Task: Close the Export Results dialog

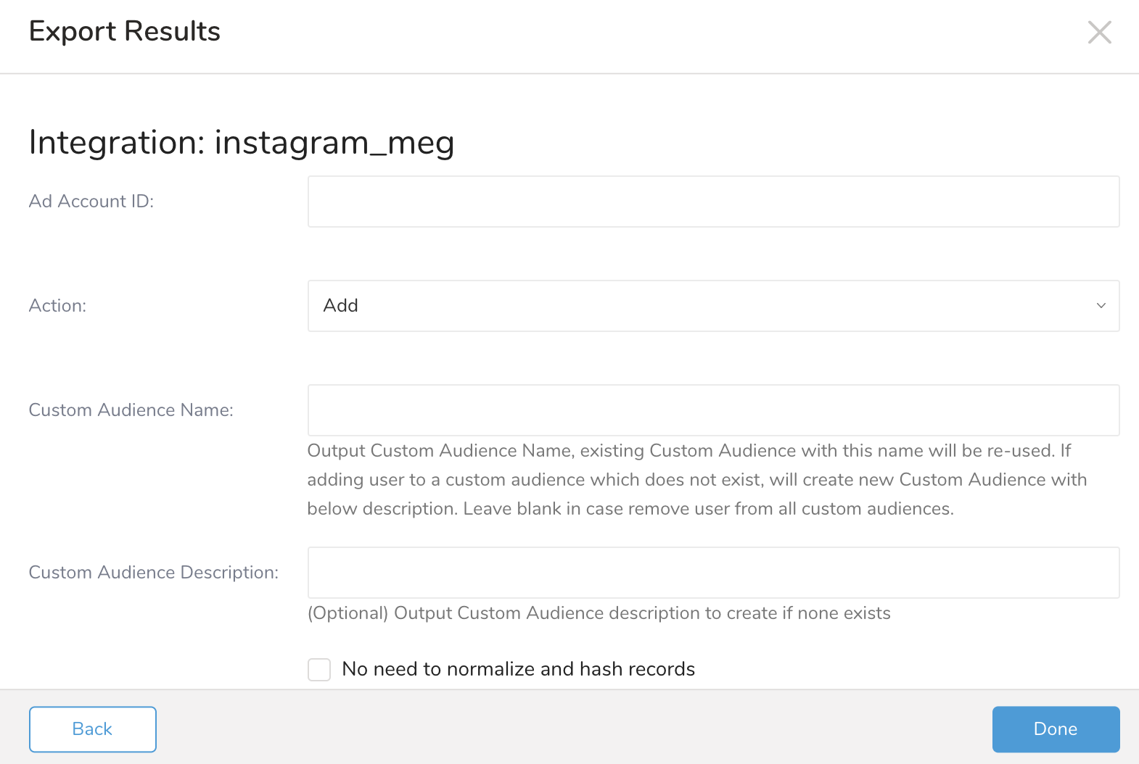Action: coord(1099,33)
